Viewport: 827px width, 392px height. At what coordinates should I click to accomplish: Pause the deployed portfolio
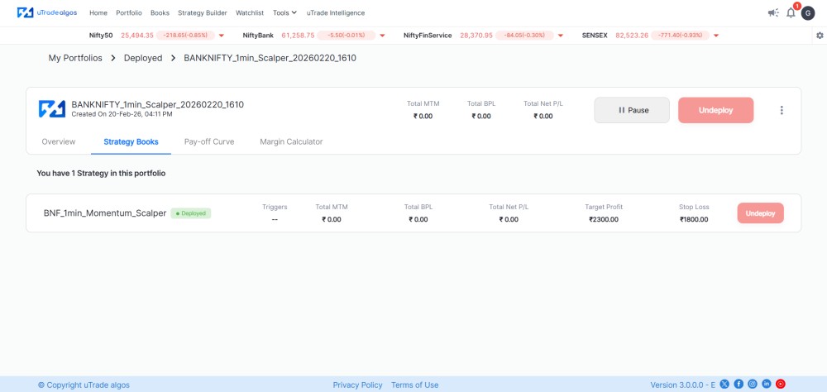pyautogui.click(x=632, y=110)
